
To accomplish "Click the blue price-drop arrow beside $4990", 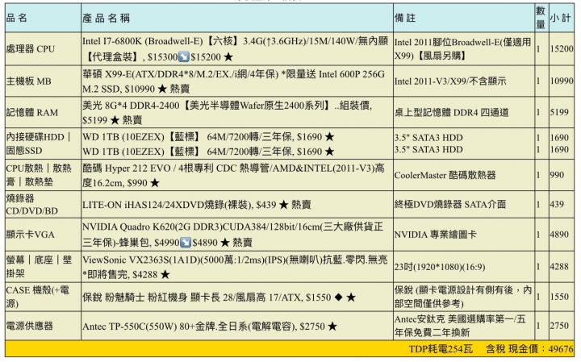I will click(x=186, y=243).
